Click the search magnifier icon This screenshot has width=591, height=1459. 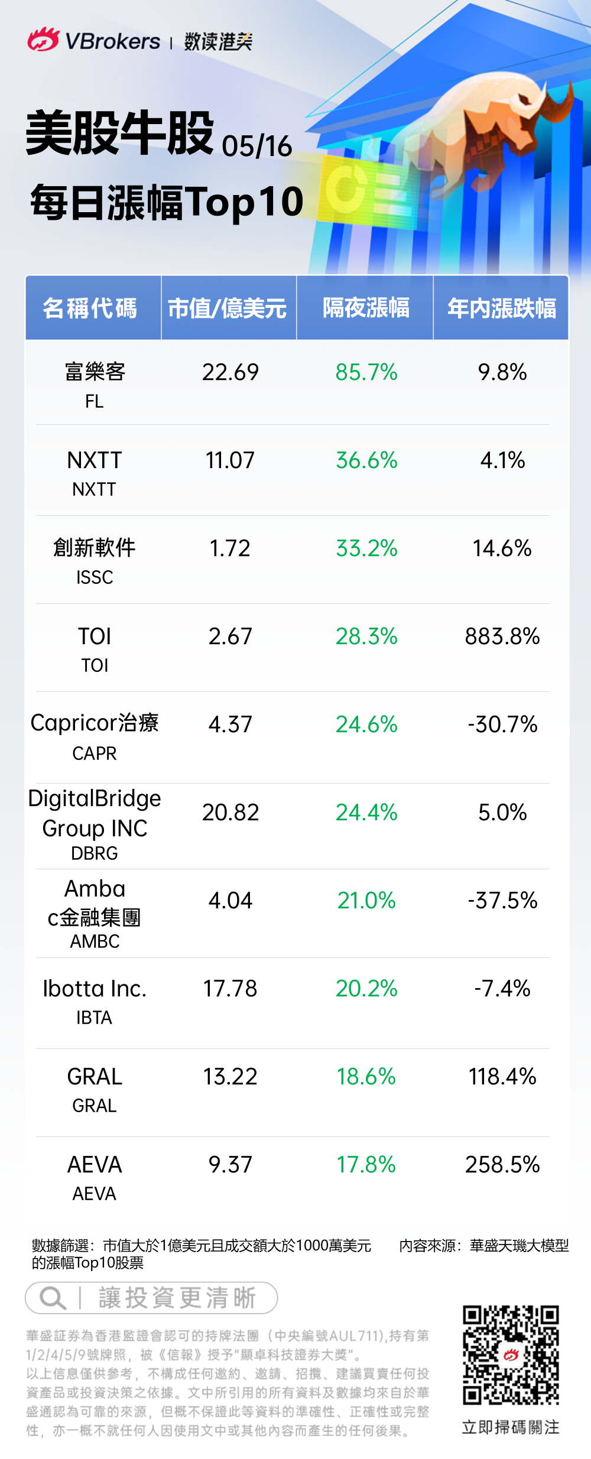[x=52, y=1298]
